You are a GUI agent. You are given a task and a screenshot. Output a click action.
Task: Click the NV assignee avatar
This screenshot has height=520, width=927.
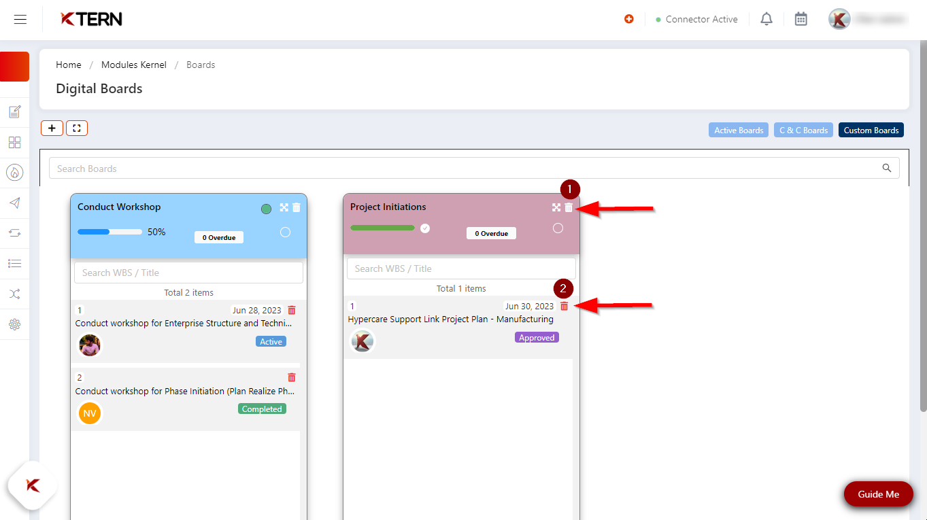pyautogui.click(x=90, y=413)
